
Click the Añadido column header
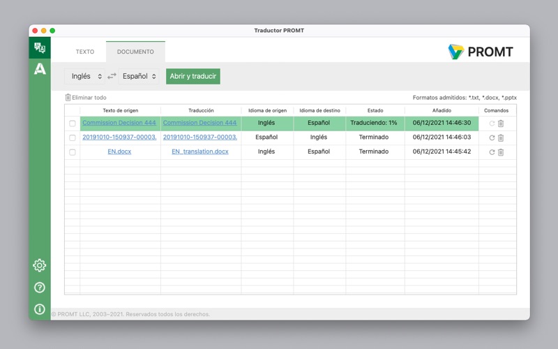pos(442,110)
